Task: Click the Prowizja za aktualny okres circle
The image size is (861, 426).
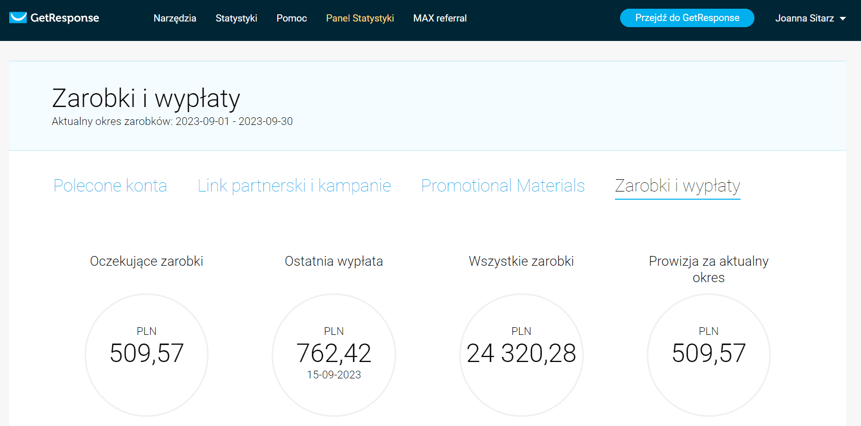Action: pyautogui.click(x=709, y=355)
